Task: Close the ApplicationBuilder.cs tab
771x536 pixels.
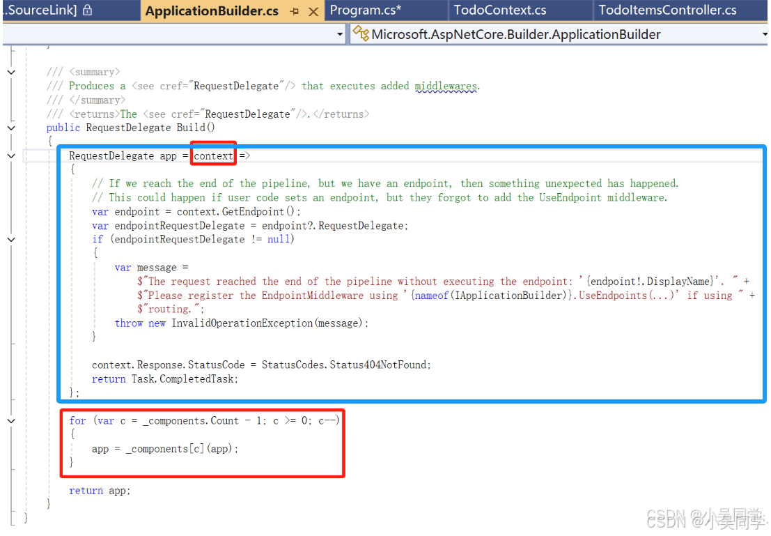Action: 313,11
